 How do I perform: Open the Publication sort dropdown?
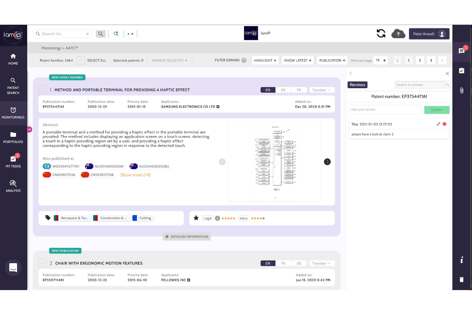(332, 60)
